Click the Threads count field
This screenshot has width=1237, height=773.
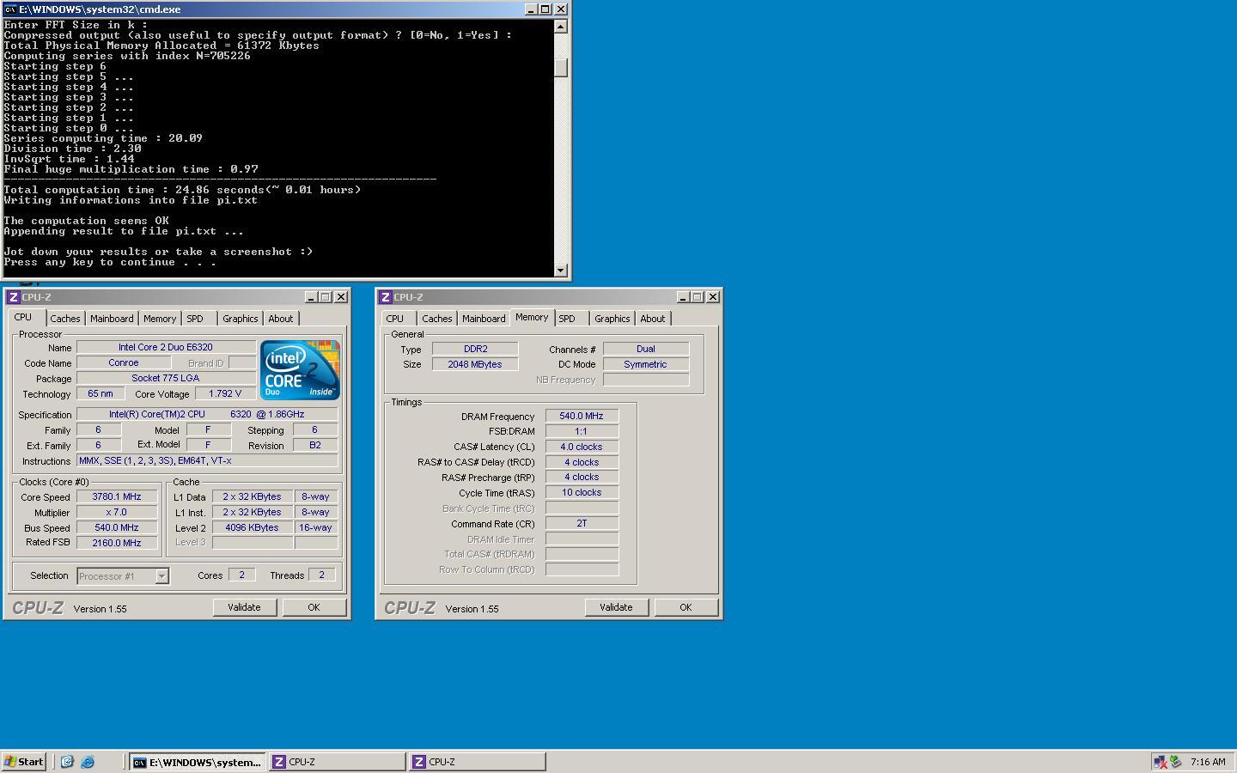pyautogui.click(x=322, y=575)
